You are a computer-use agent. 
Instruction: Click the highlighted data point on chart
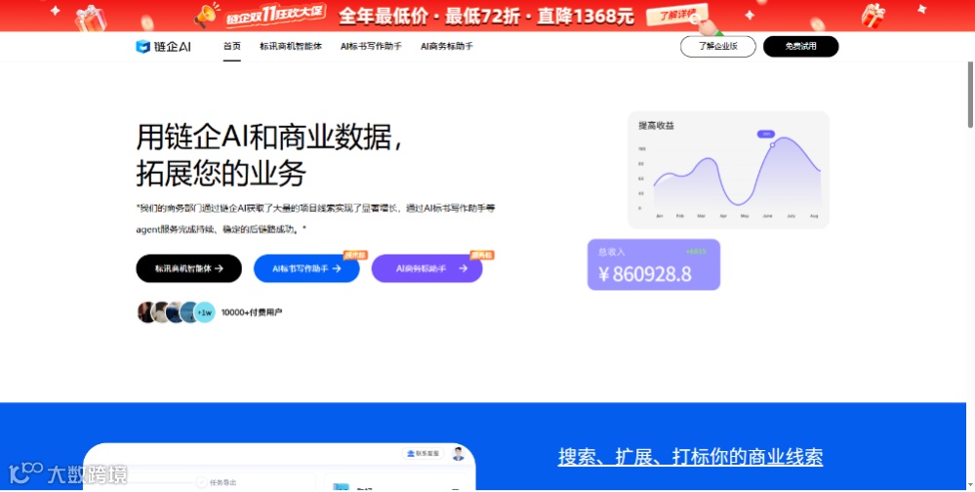point(773,144)
